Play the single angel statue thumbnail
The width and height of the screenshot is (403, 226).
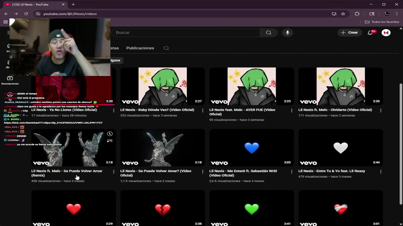[162, 148]
